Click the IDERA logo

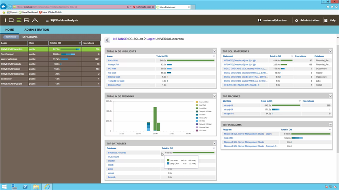pos(21,20)
